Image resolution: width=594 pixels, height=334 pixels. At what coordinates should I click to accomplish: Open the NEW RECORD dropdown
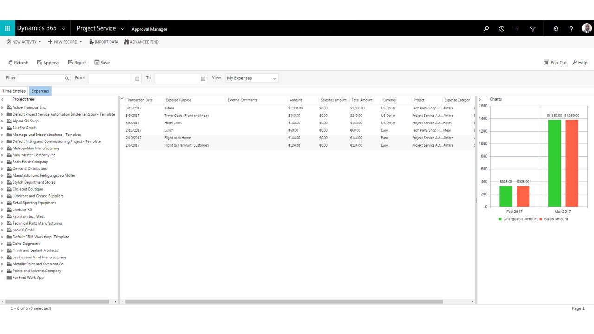tap(65, 42)
